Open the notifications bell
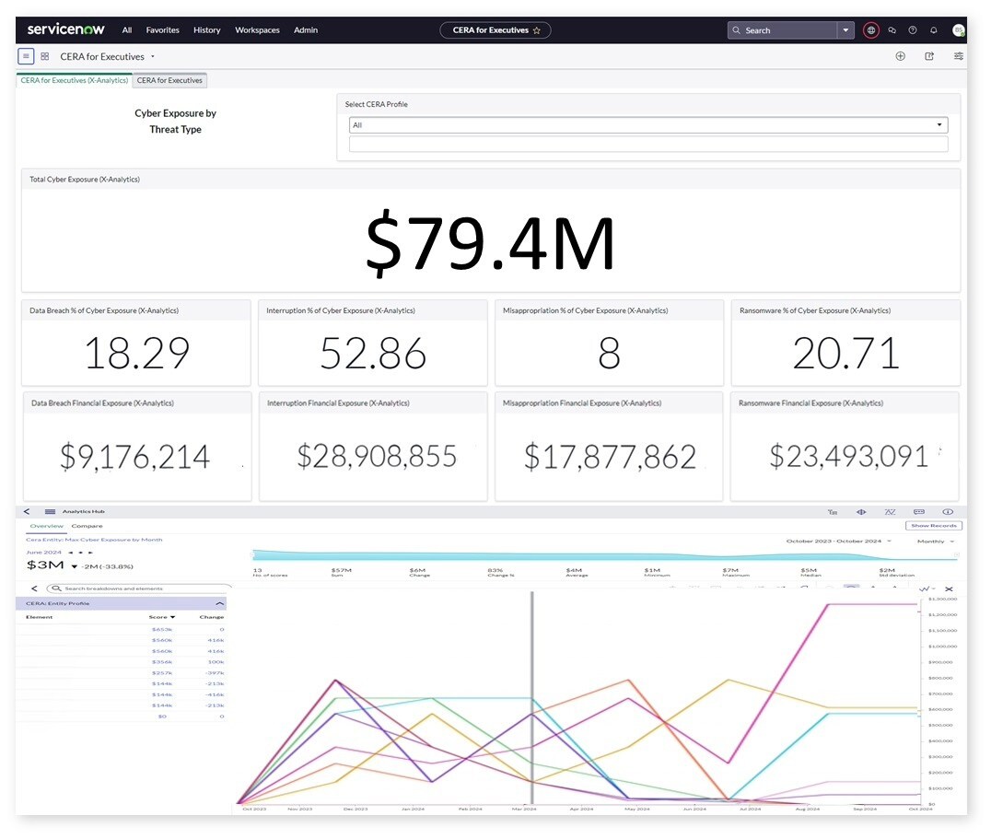This screenshot has height=839, width=991. [x=934, y=30]
